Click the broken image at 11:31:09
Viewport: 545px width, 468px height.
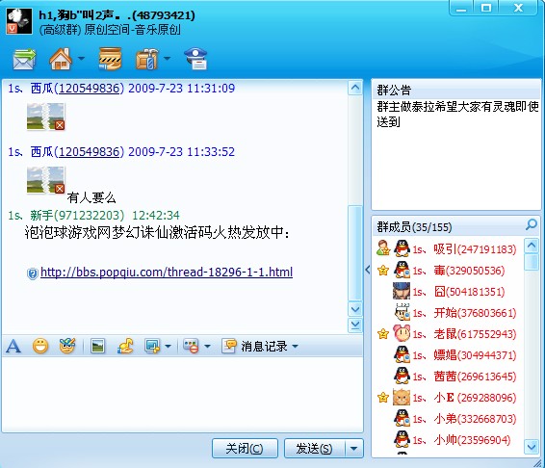click(x=45, y=117)
